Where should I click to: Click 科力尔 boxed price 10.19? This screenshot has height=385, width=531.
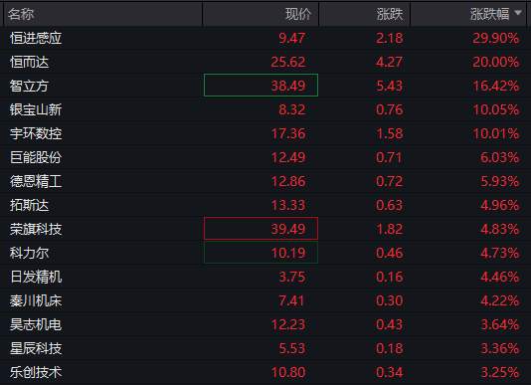(x=262, y=253)
